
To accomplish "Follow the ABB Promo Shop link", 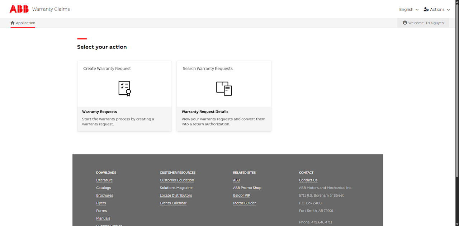I will 247,188.
